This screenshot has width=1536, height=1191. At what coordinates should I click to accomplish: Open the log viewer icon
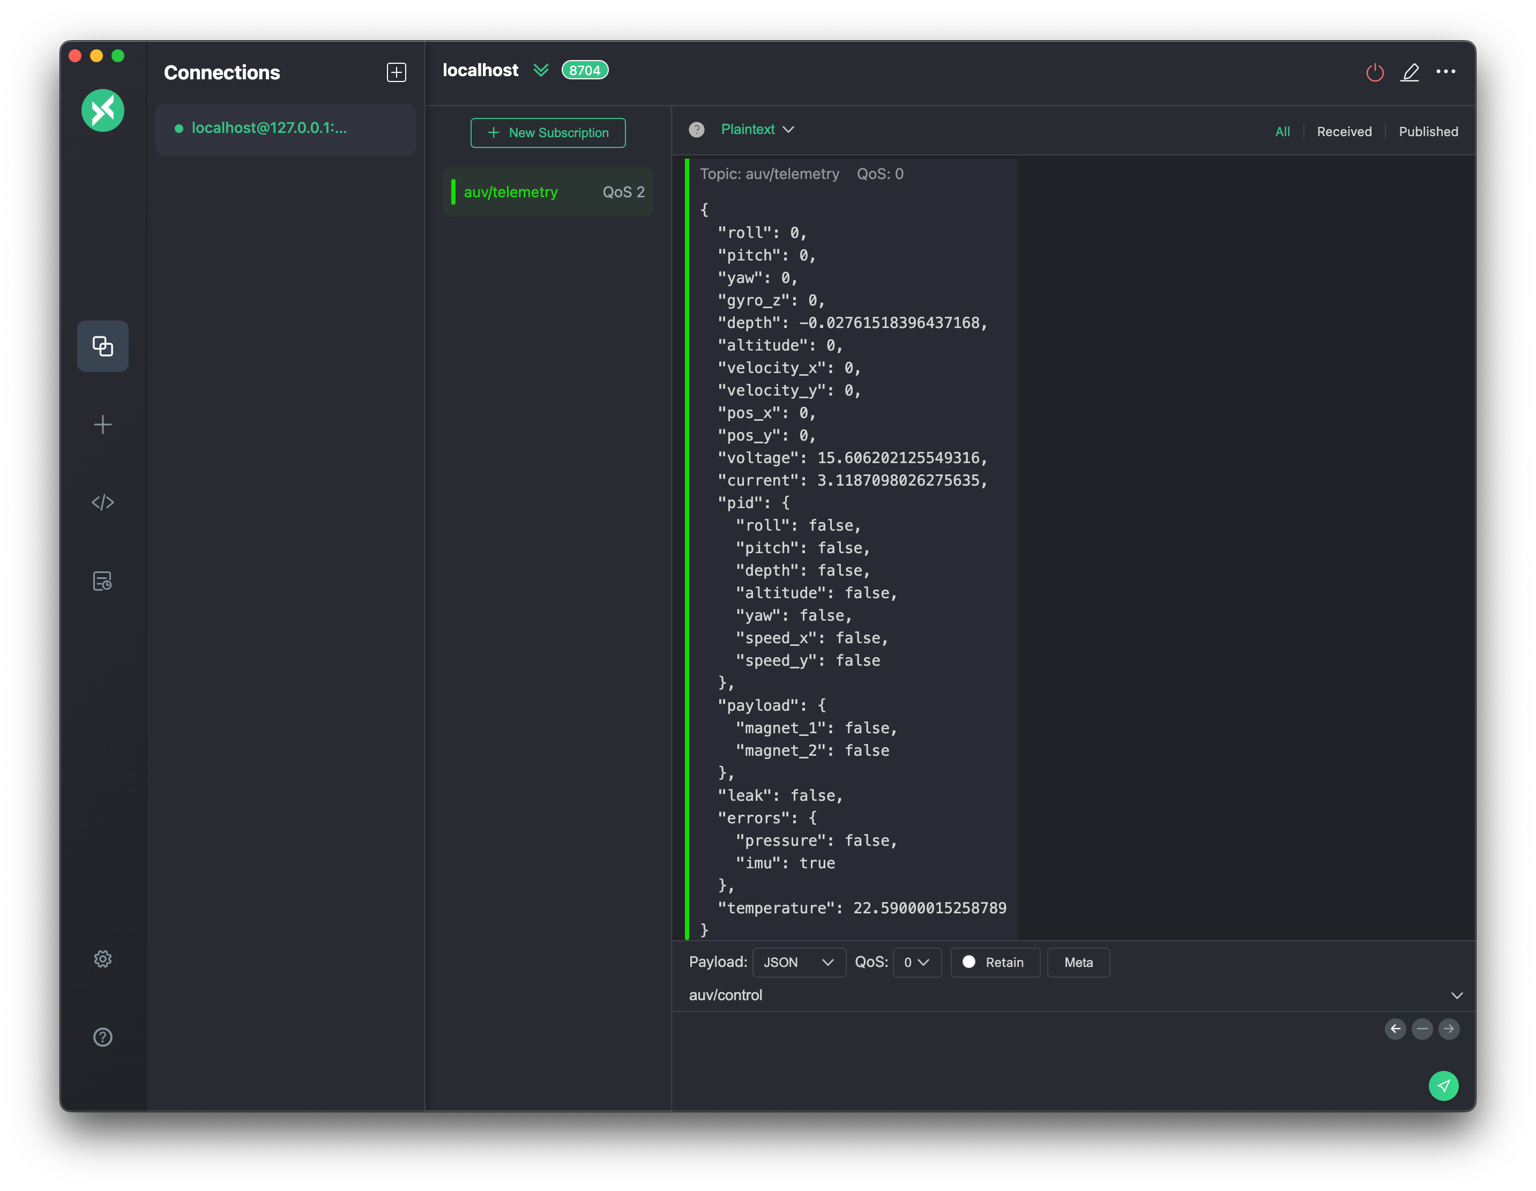click(103, 581)
